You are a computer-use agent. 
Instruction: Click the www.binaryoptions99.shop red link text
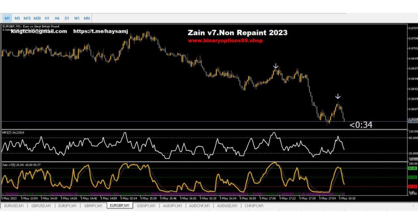(225, 41)
